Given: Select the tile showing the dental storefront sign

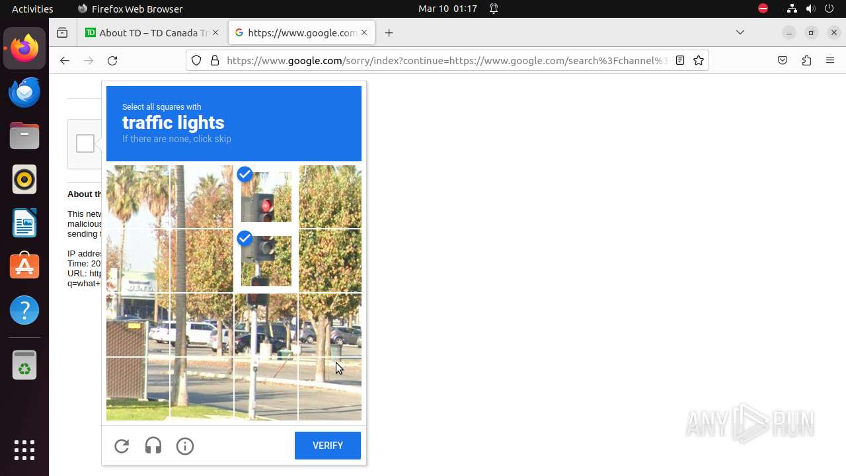Looking at the screenshot, I should point(137,261).
